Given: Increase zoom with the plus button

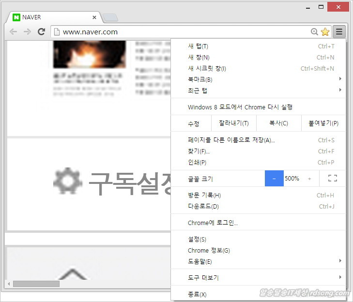Looking at the screenshot, I should point(309,179).
